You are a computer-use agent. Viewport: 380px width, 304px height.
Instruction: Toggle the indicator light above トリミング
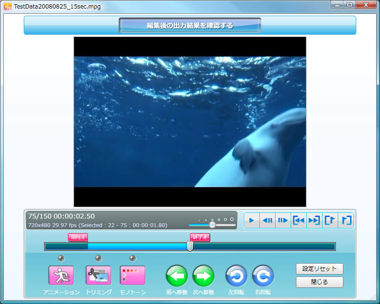pyautogui.click(x=98, y=258)
